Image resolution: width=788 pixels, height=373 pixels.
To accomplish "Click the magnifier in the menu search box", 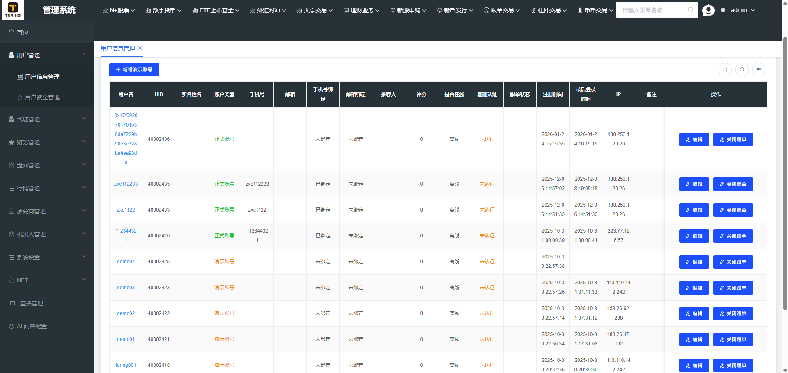I will pos(691,10).
